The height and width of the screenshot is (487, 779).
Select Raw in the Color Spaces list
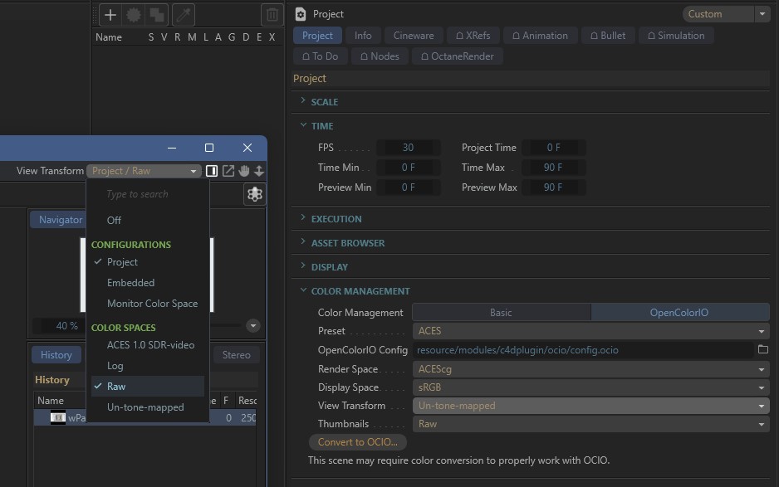(116, 387)
